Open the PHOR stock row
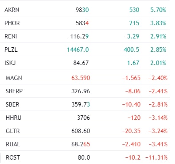 pos(85,23)
